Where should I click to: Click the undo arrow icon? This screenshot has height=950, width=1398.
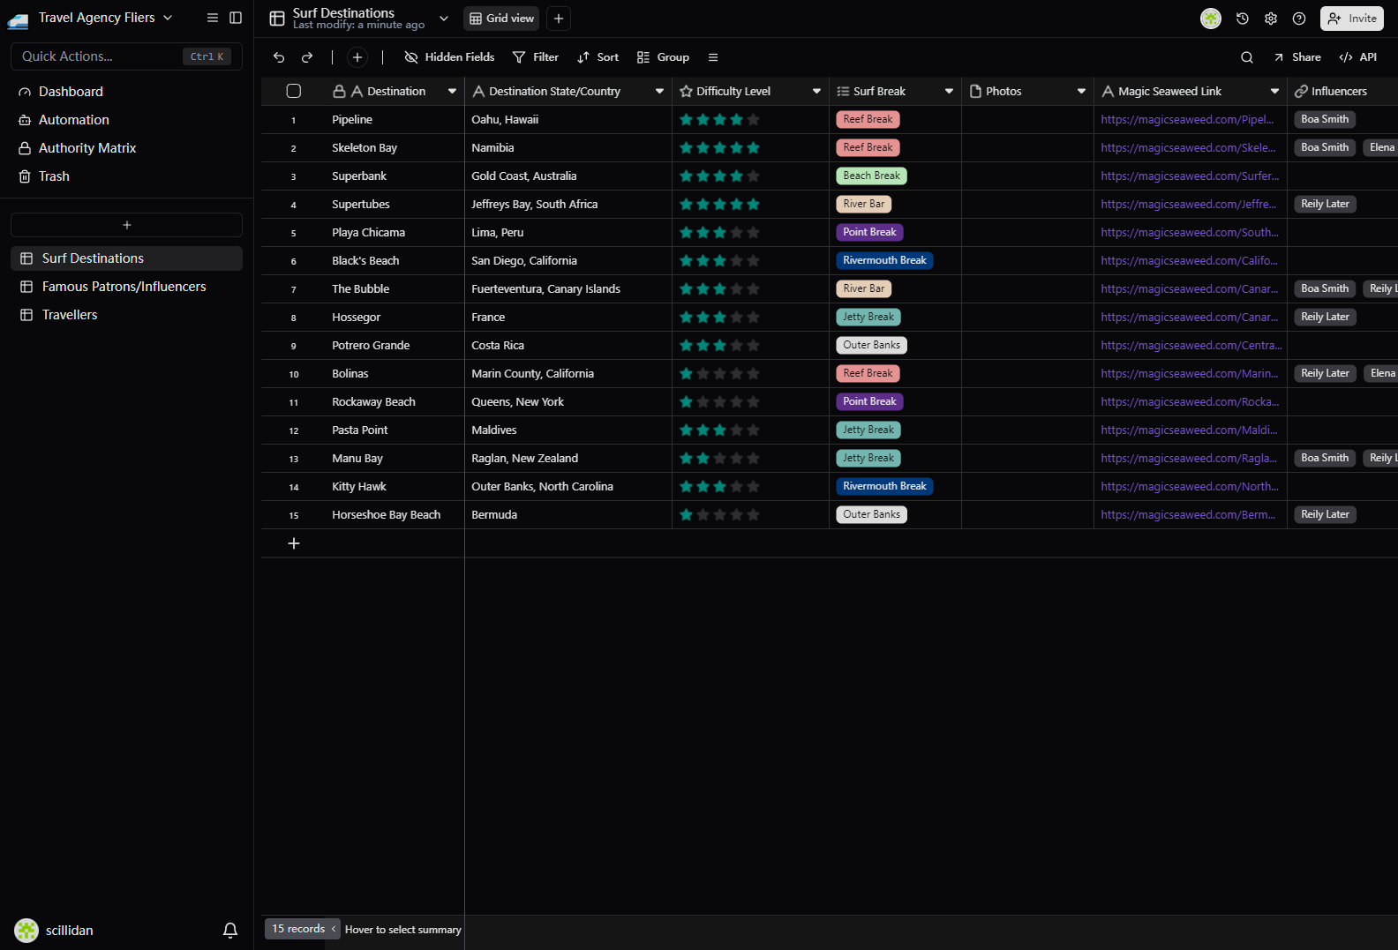point(279,57)
